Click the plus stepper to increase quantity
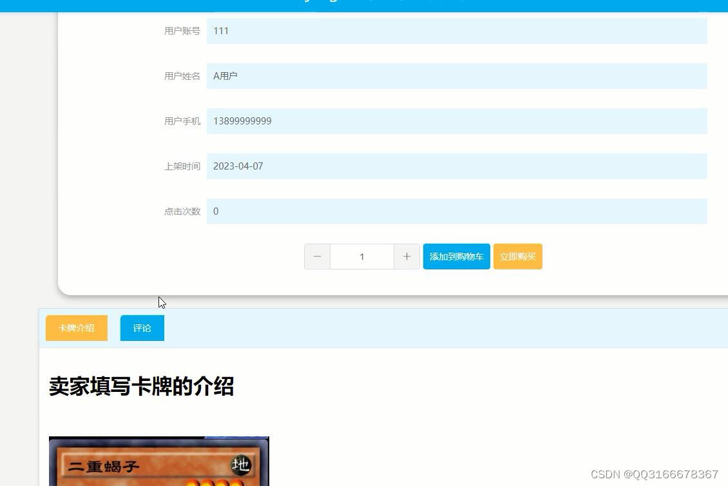Image resolution: width=728 pixels, height=486 pixels. 407,256
